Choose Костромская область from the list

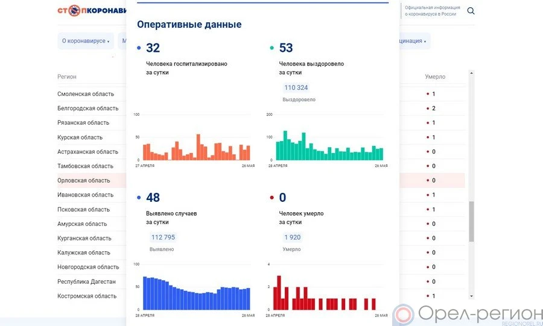(87, 296)
